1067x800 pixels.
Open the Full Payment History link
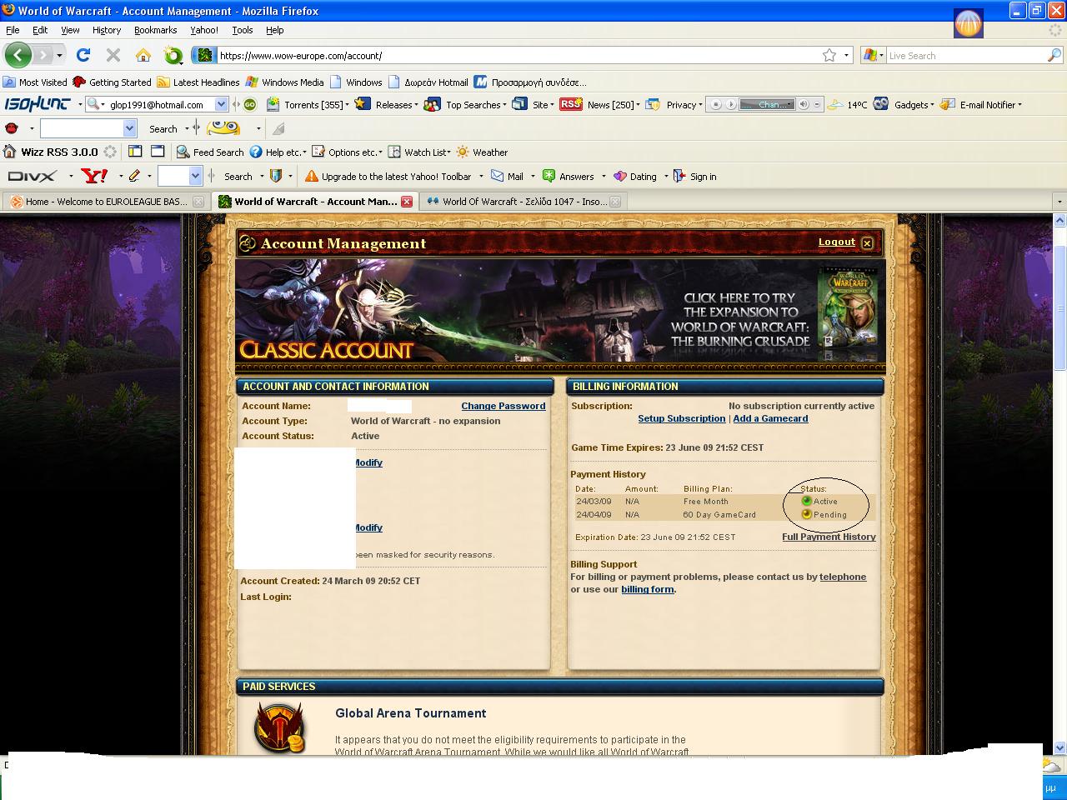pos(829,537)
